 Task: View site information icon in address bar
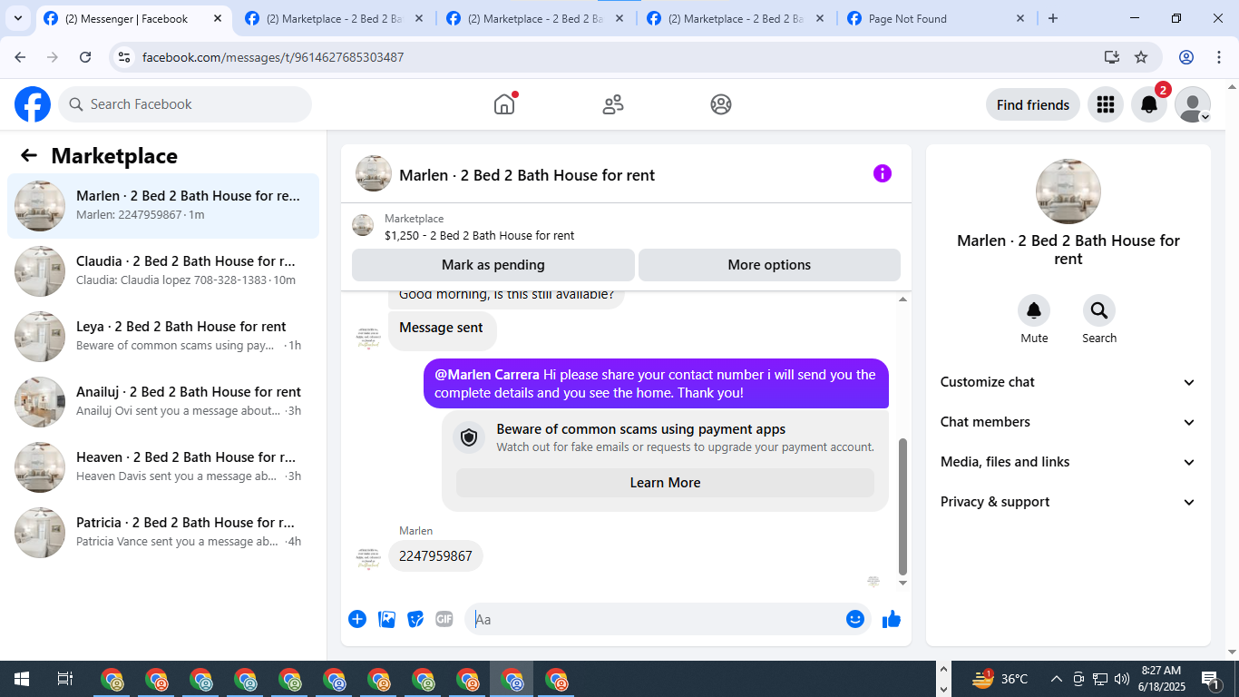tap(125, 57)
